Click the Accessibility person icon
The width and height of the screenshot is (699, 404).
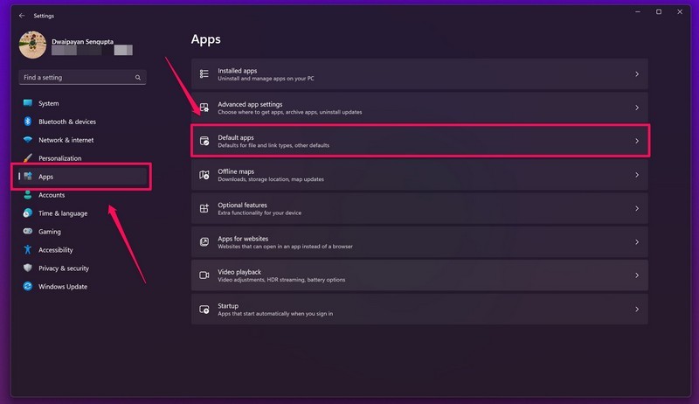pos(28,250)
